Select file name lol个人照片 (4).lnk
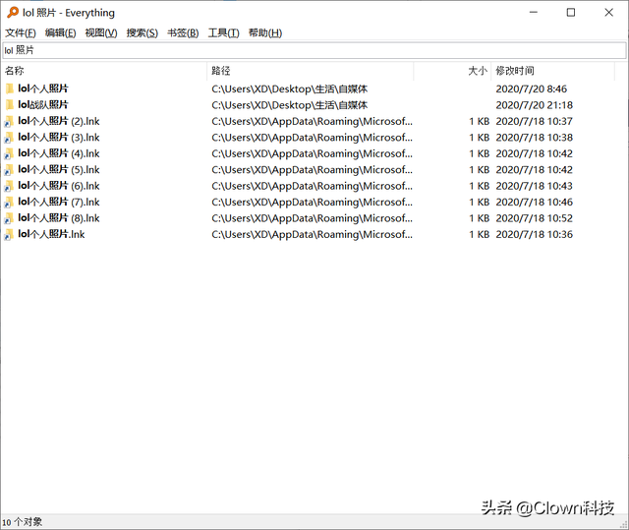Screen dimensions: 629x530 tap(59, 153)
